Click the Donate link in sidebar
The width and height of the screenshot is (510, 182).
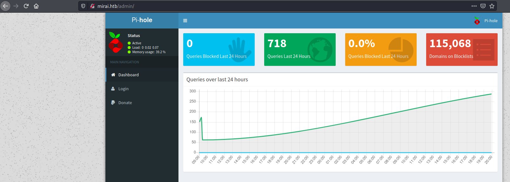coord(125,103)
